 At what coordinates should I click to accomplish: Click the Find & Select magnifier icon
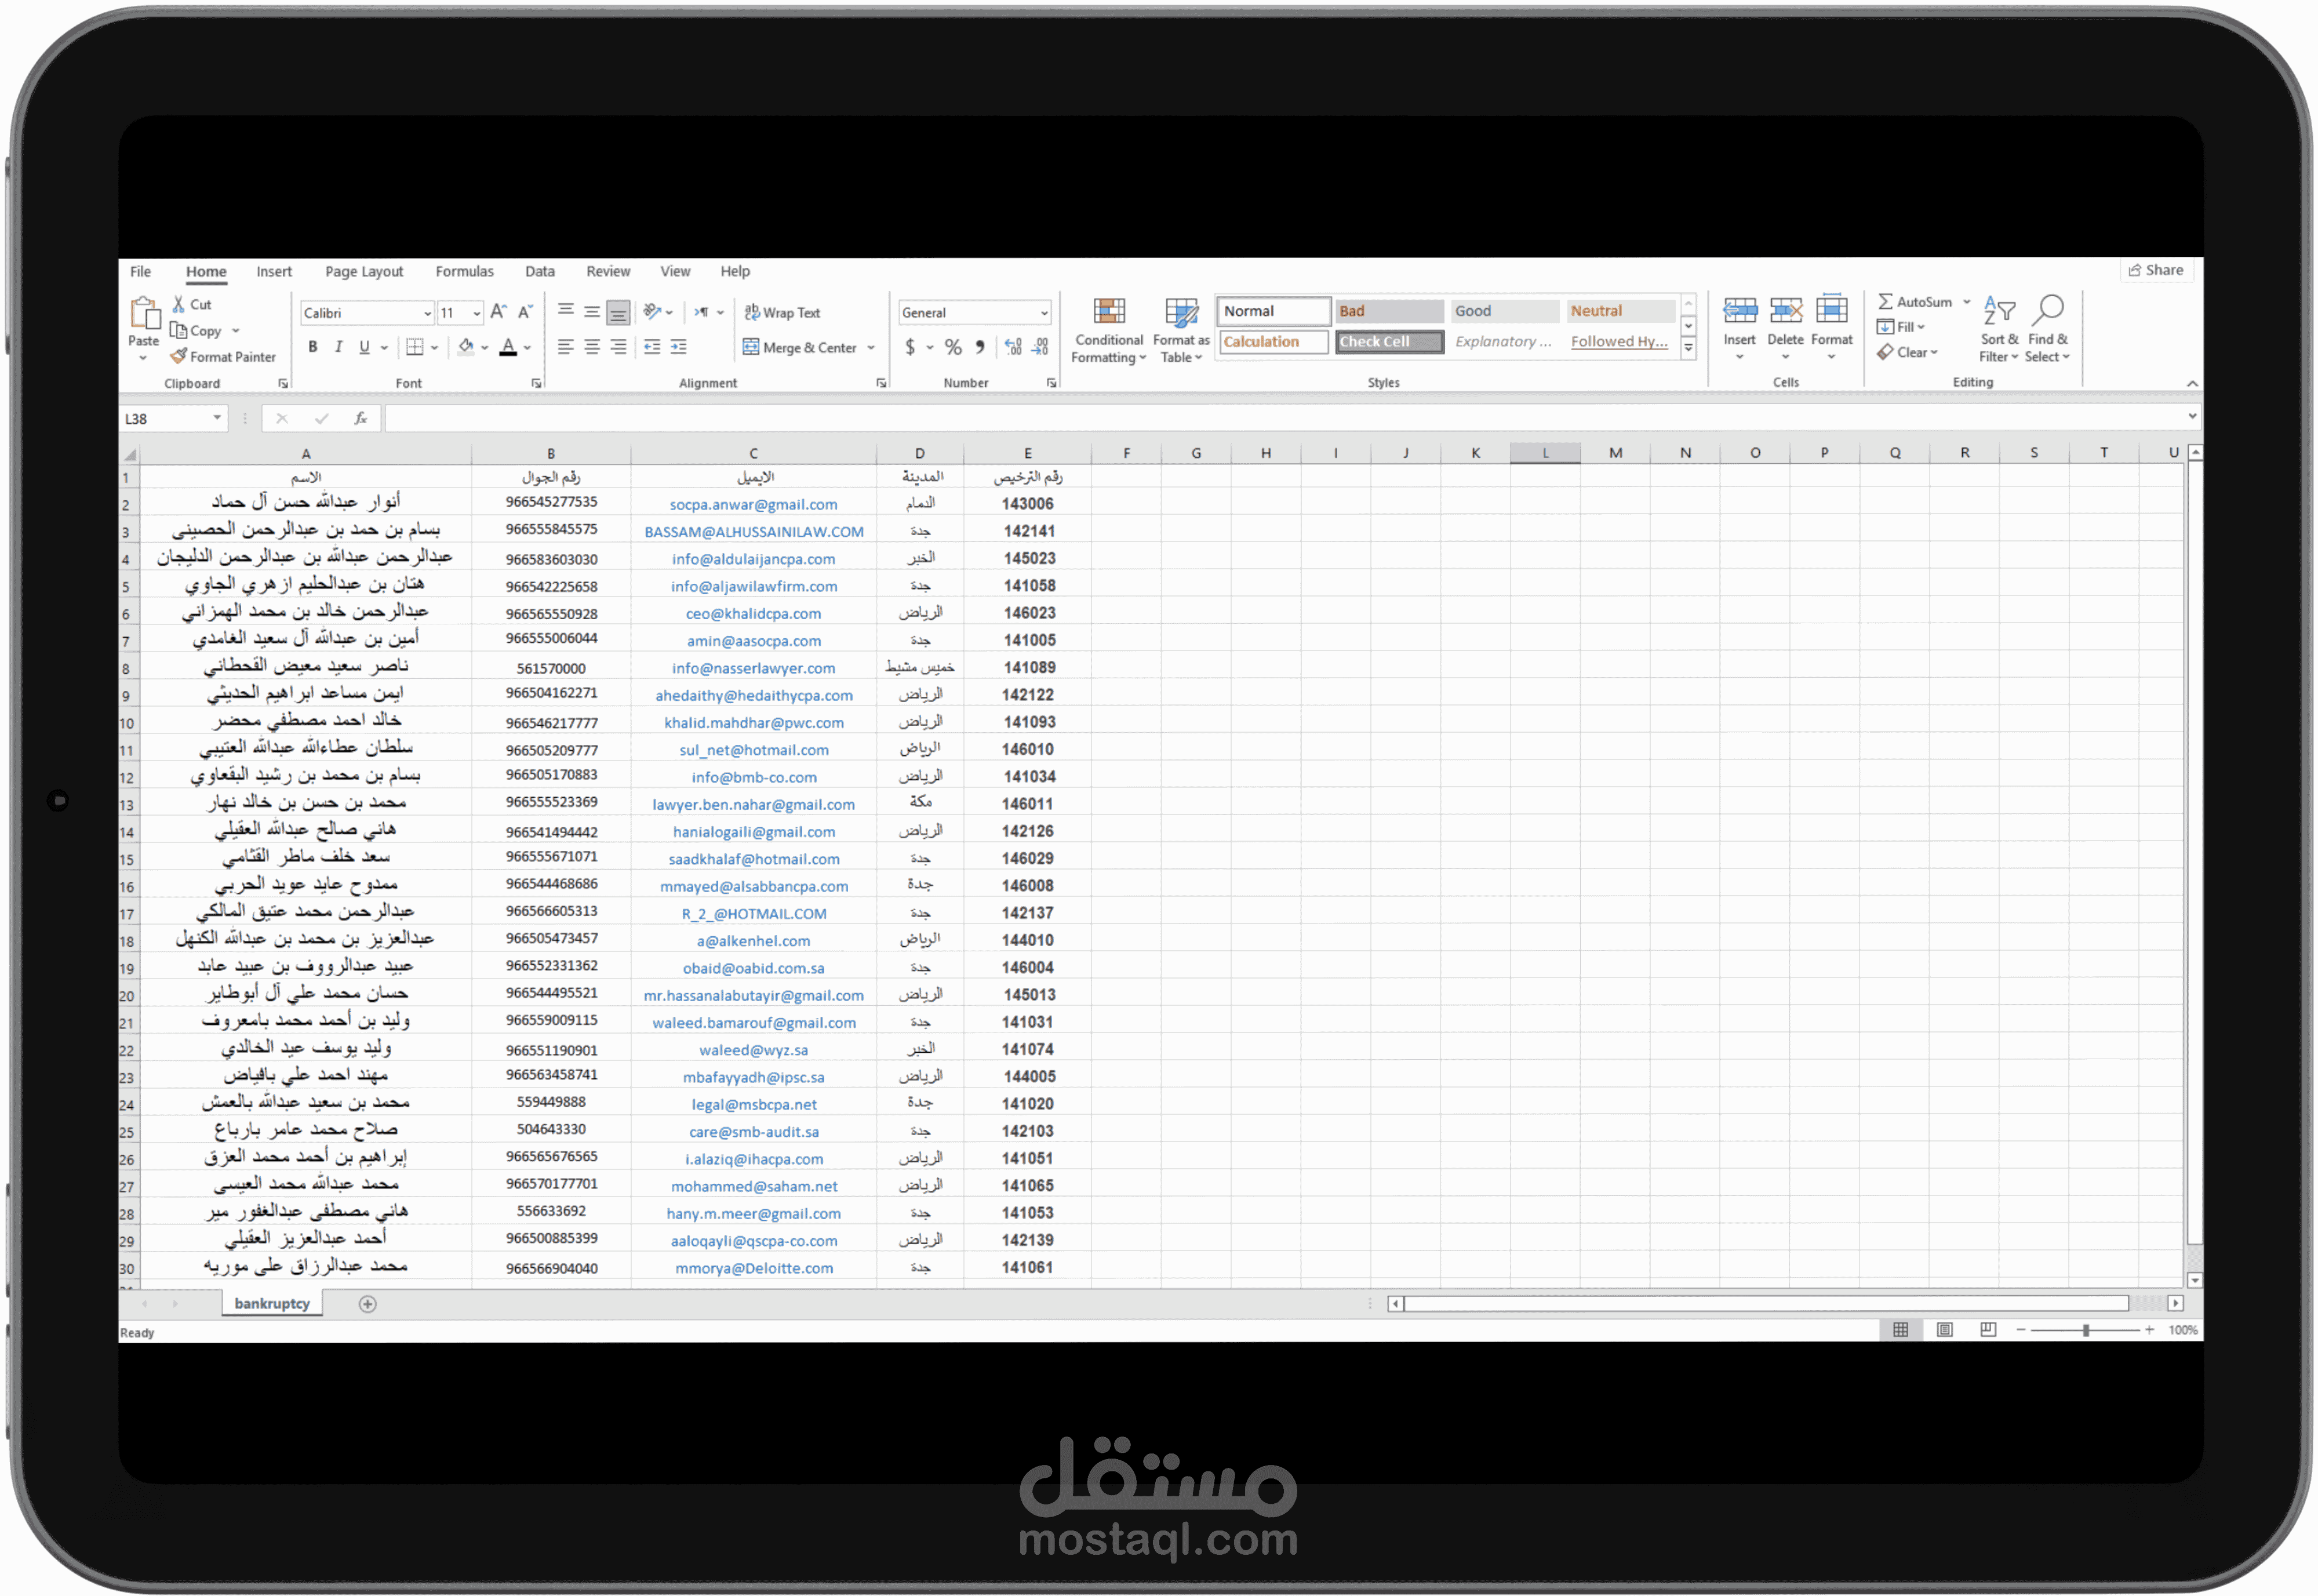tap(2048, 310)
